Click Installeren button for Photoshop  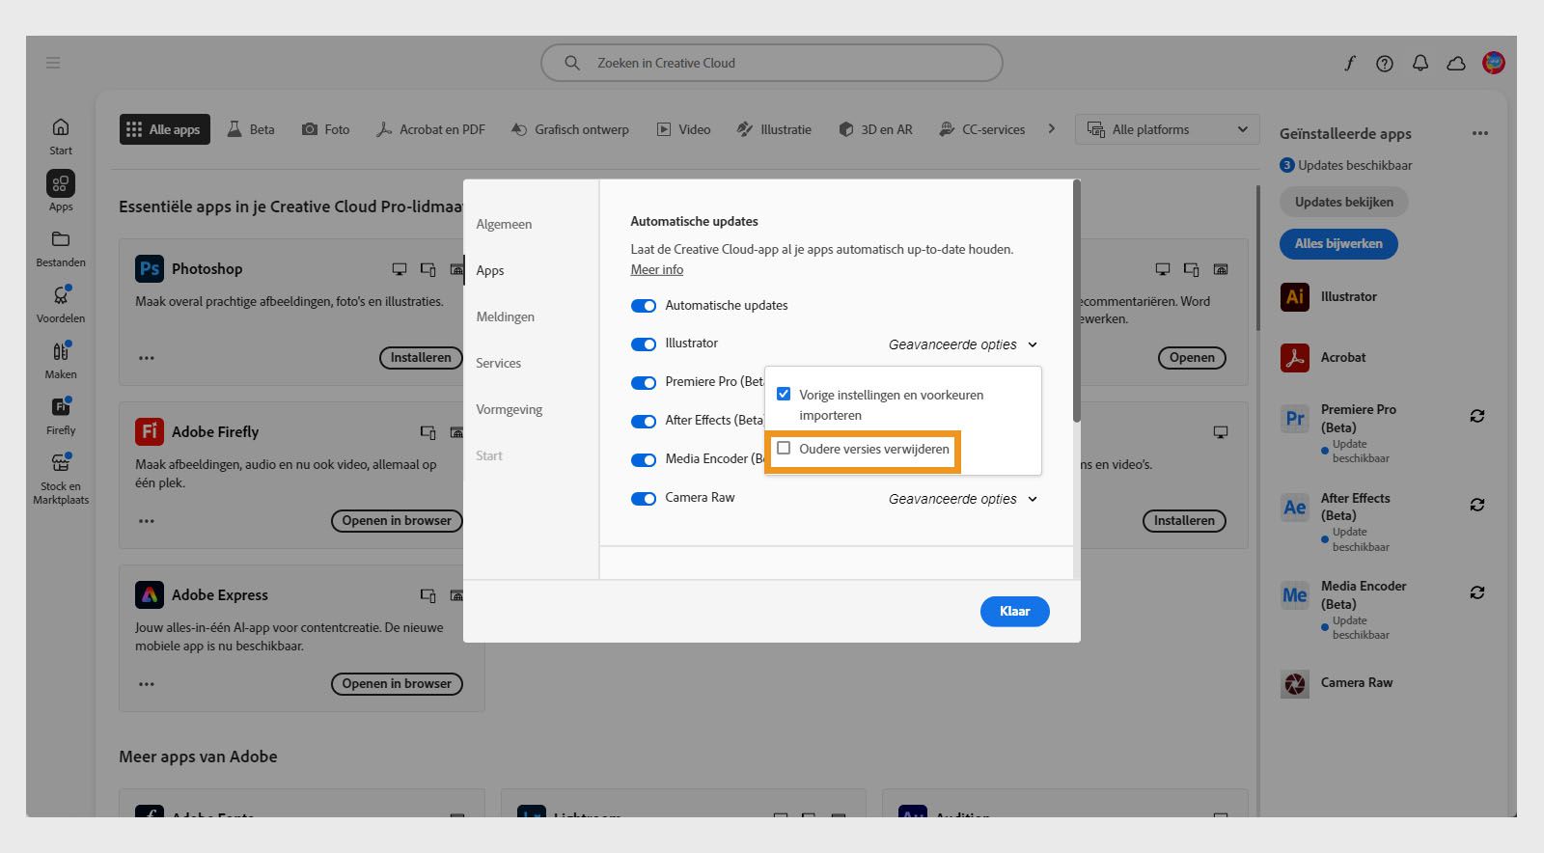tap(421, 358)
